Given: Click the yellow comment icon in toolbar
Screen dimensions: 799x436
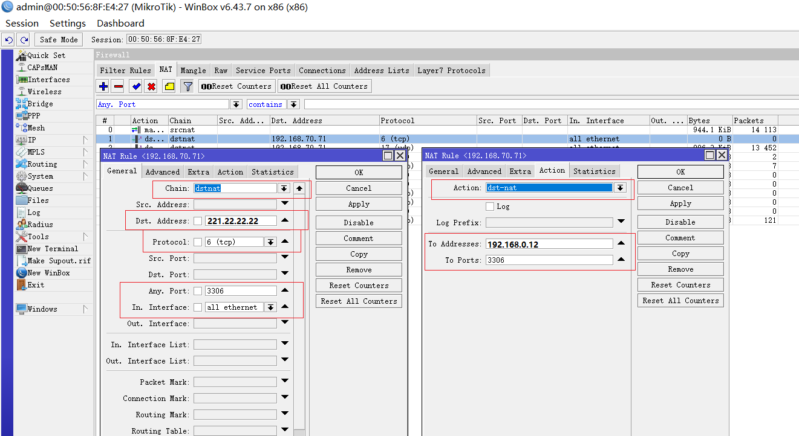Looking at the screenshot, I should (x=169, y=86).
